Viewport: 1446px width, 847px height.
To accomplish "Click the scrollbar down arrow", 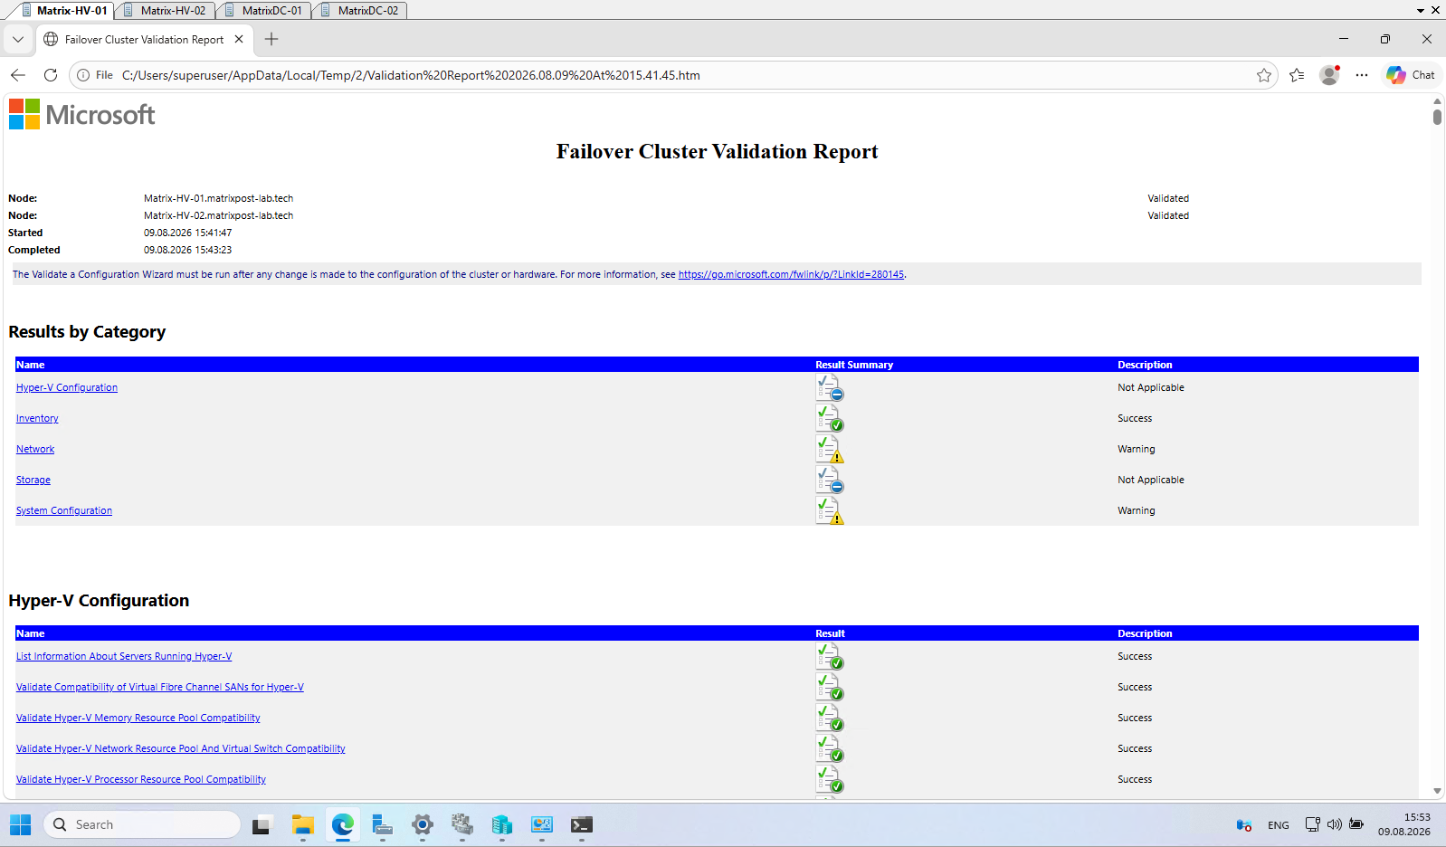I will [1437, 791].
